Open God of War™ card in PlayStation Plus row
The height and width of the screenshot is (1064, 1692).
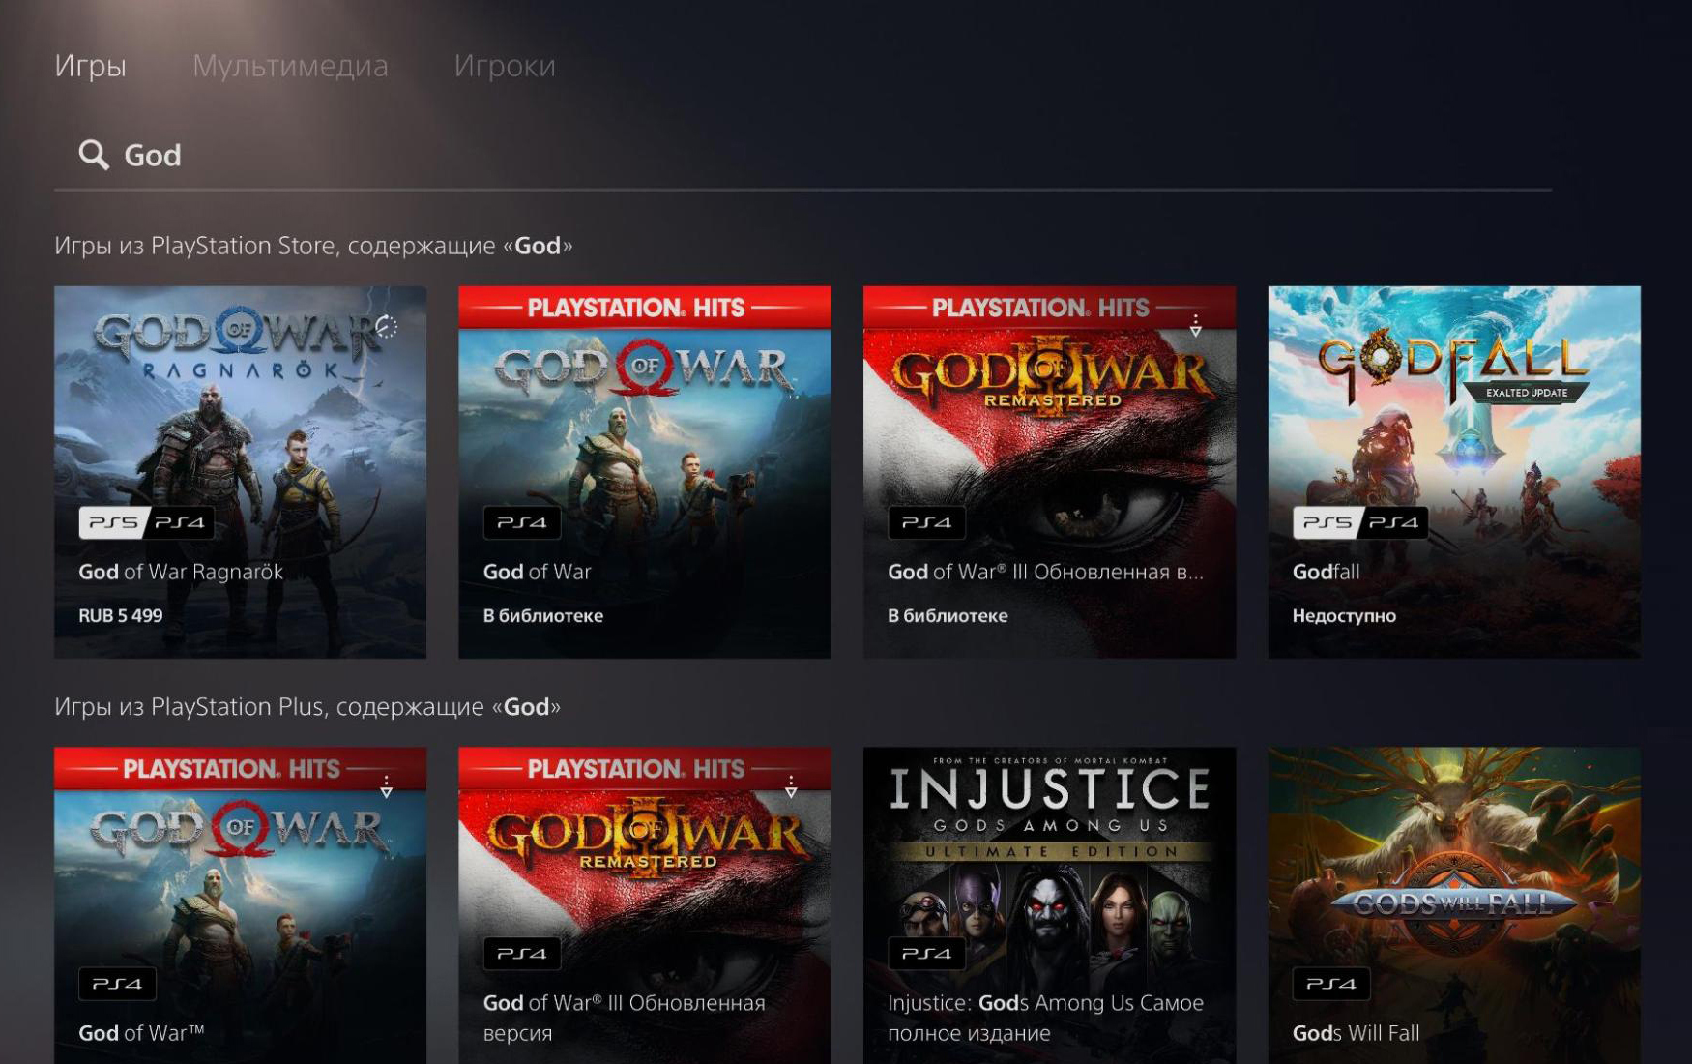click(x=240, y=905)
